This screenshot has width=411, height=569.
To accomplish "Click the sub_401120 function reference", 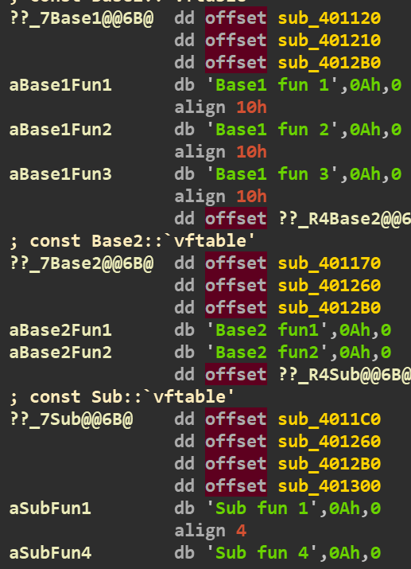I will tap(329, 18).
